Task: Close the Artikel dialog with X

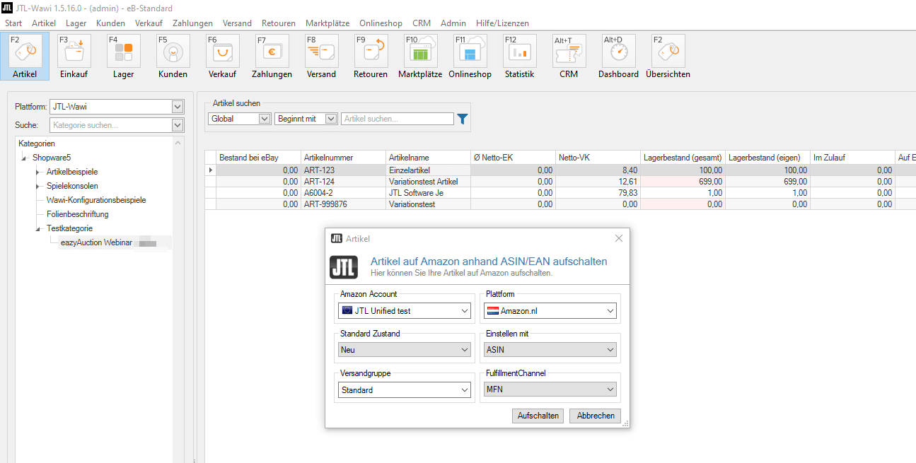Action: 619,239
